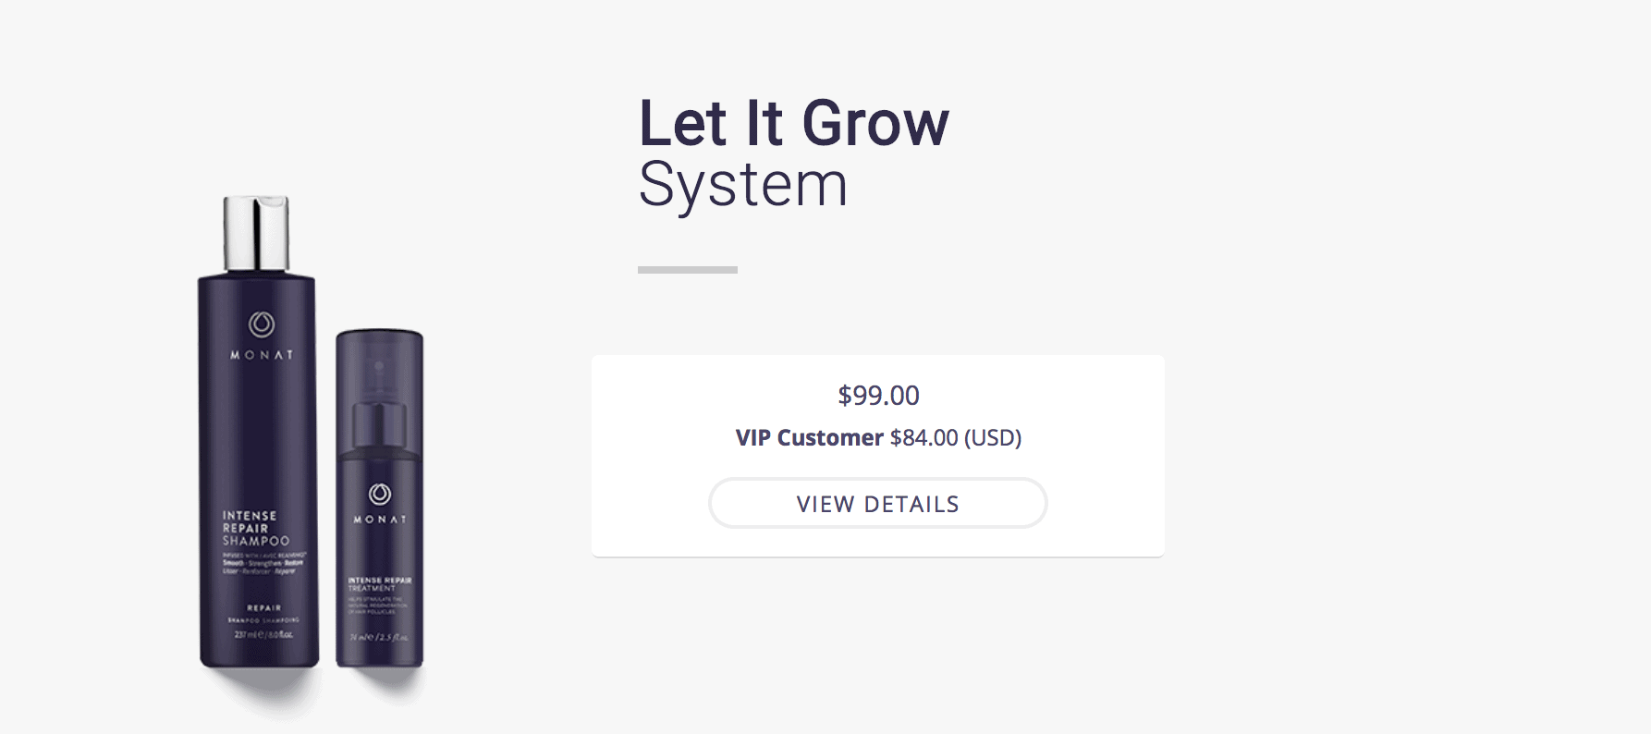
Task: Click the 237 ml volume text on the shampoo bottle
Action: click(263, 635)
